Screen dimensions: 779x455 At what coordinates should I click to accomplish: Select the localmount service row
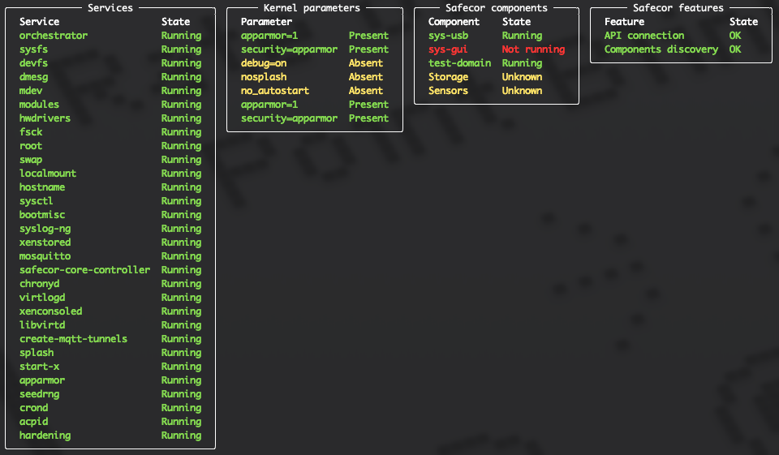click(x=110, y=174)
